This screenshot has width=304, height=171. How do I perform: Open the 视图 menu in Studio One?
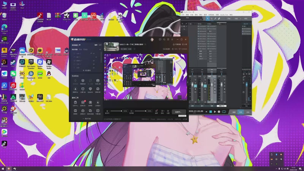(x=217, y=15)
